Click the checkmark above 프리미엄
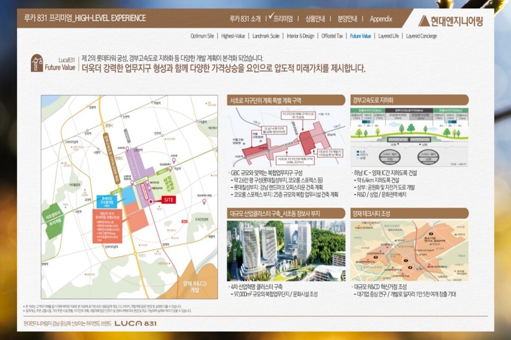511x340 pixels. pos(271,15)
